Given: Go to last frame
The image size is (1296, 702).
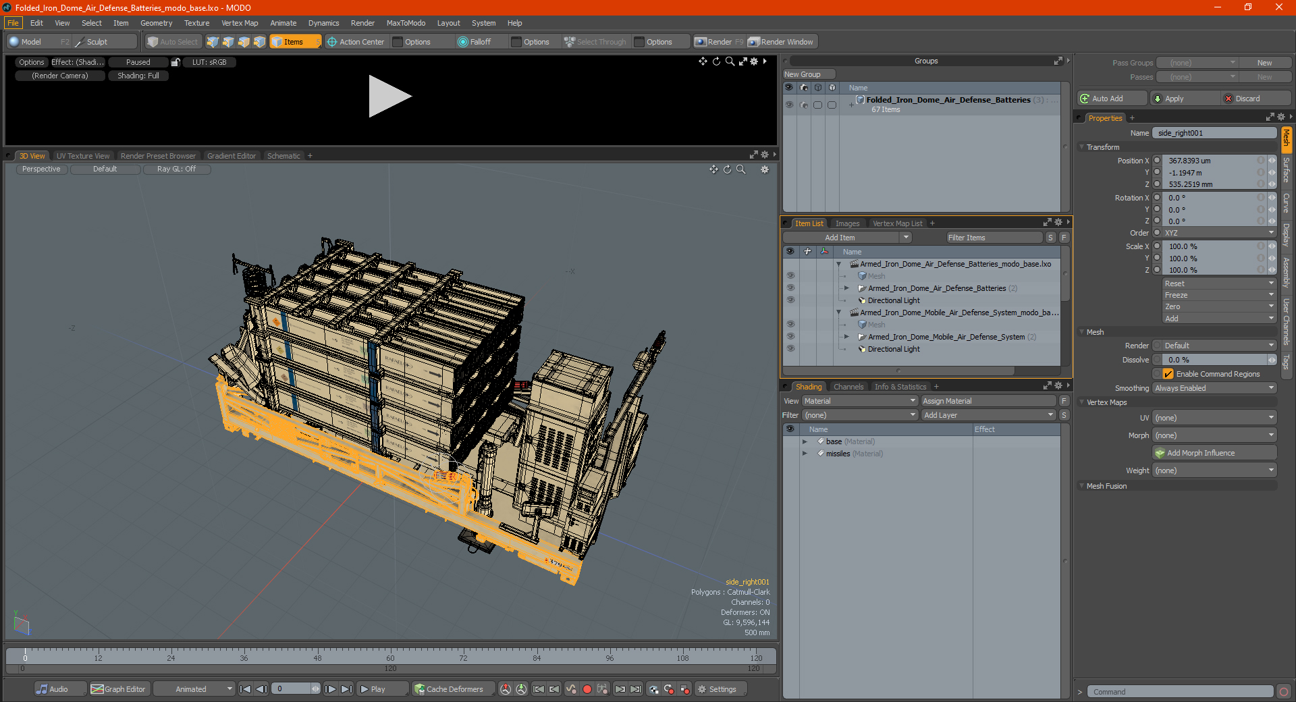Looking at the screenshot, I should coord(346,689).
